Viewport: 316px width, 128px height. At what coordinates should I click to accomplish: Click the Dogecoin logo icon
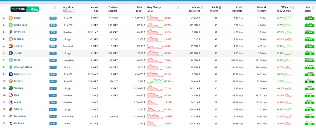[x=11, y=39]
